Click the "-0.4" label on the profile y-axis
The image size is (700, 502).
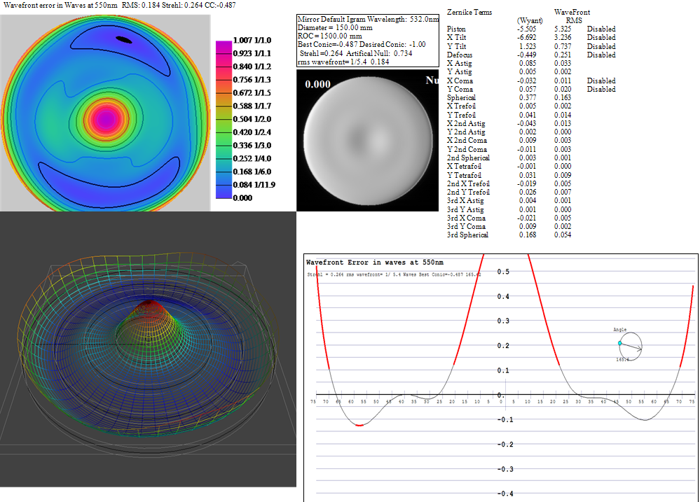pyautogui.click(x=505, y=494)
